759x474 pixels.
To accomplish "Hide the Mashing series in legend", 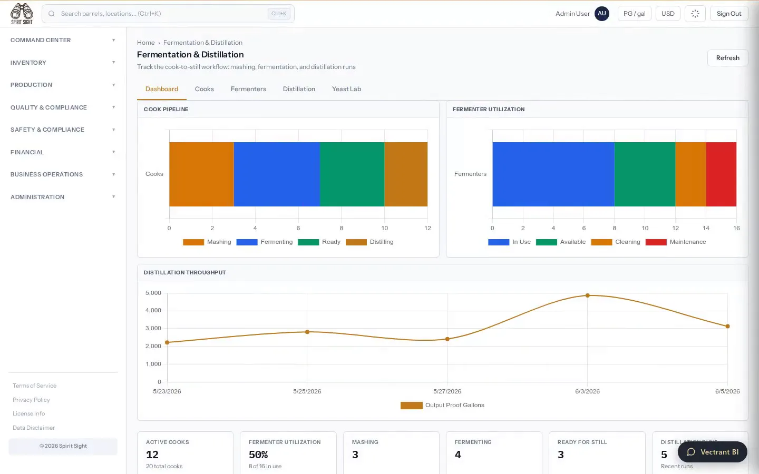I will 207,242.
